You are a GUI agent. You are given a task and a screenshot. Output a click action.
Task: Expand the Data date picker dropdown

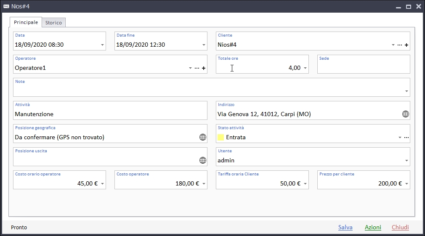click(103, 45)
